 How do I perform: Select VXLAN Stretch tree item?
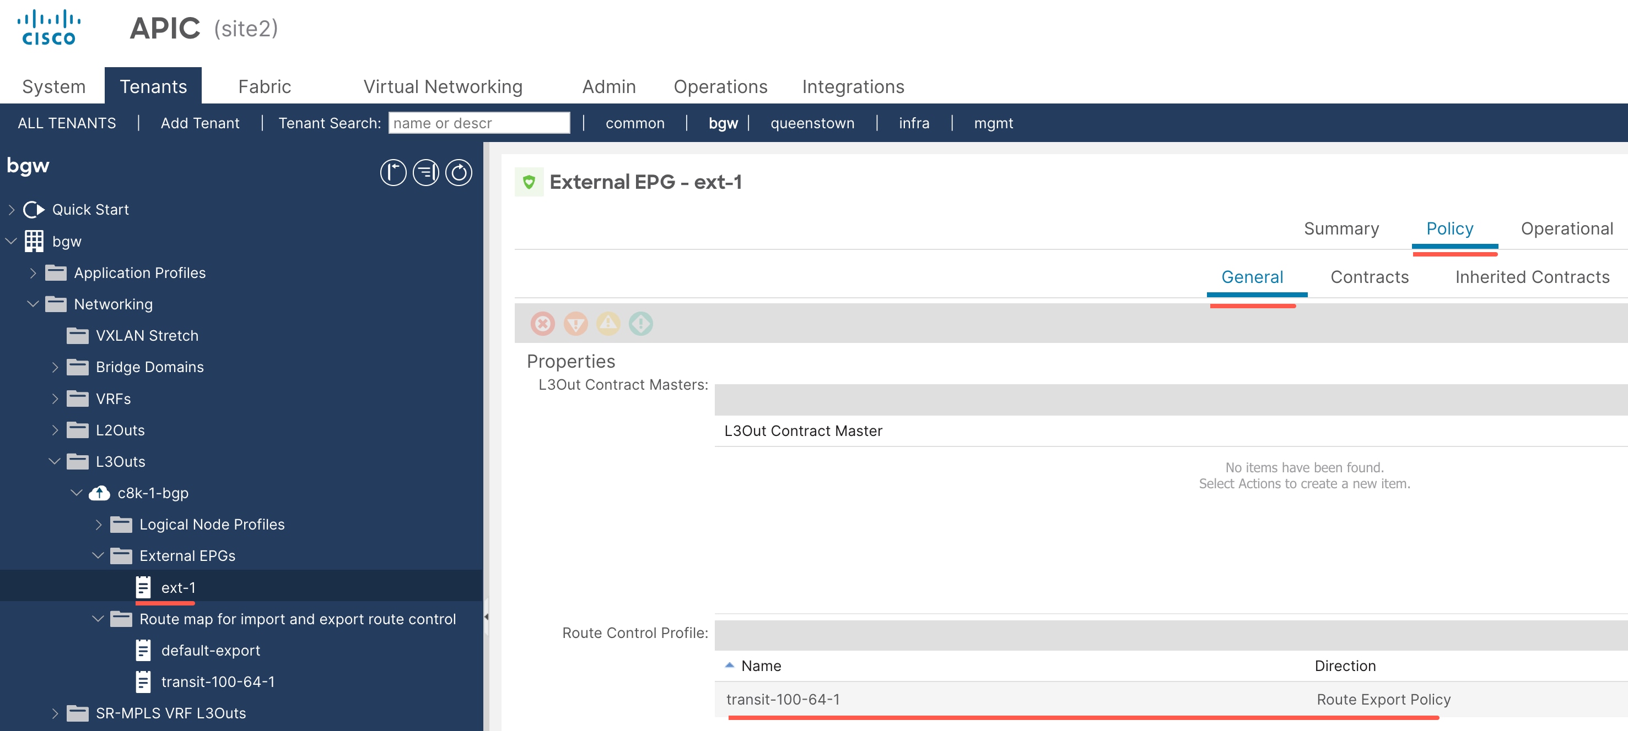point(147,336)
